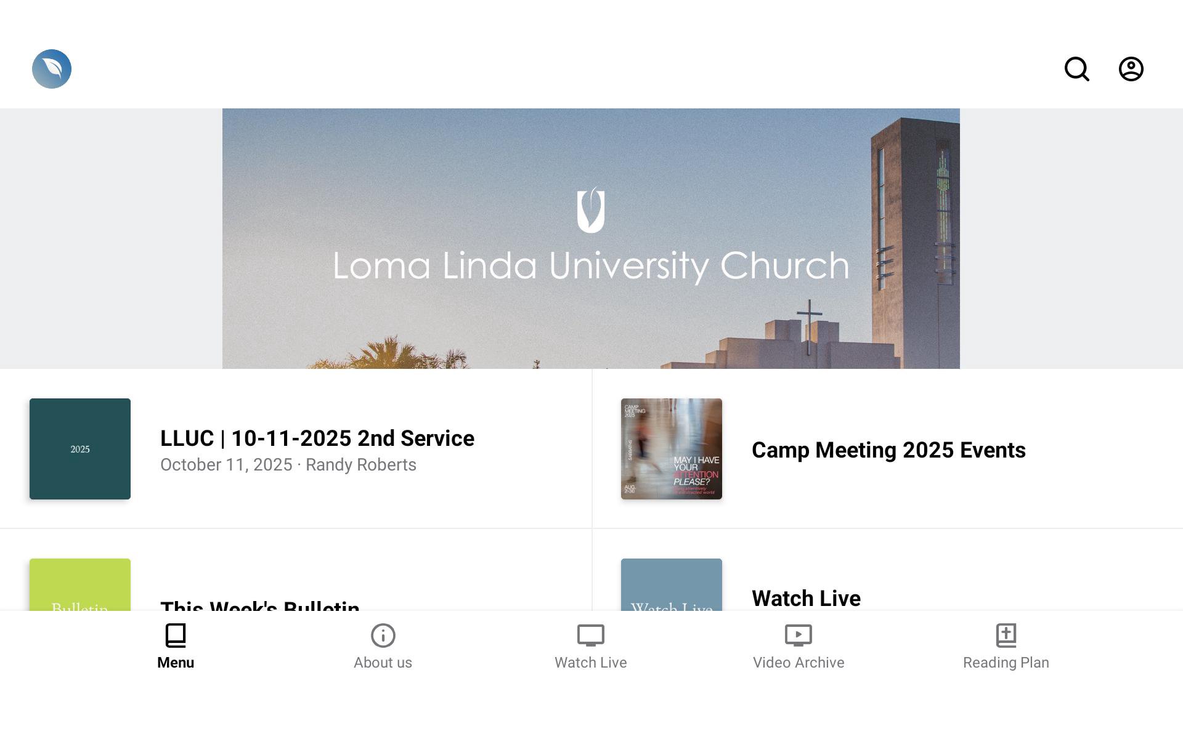This screenshot has width=1183, height=739.
Task: Switch to the Reading Plan tab label
Action: pos(1006,663)
